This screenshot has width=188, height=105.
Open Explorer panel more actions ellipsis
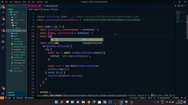(x=24, y=6)
